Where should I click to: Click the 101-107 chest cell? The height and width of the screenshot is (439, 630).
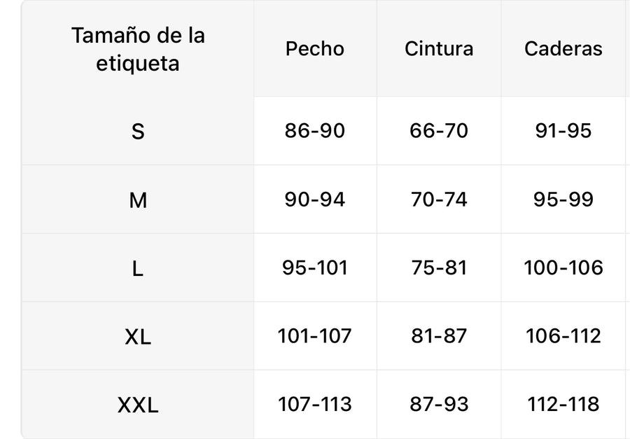coord(315,336)
